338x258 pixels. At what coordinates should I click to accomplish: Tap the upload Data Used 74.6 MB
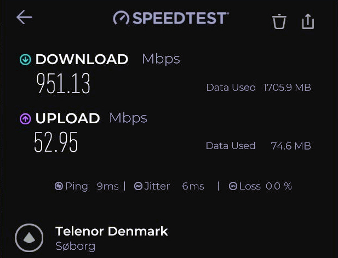(258, 146)
